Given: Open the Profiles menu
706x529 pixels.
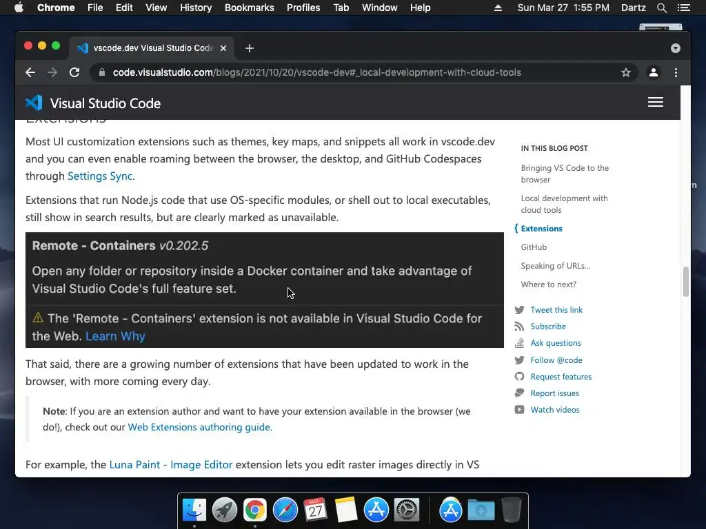Looking at the screenshot, I should (x=303, y=8).
